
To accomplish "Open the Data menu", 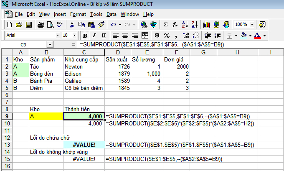I will (112, 14).
